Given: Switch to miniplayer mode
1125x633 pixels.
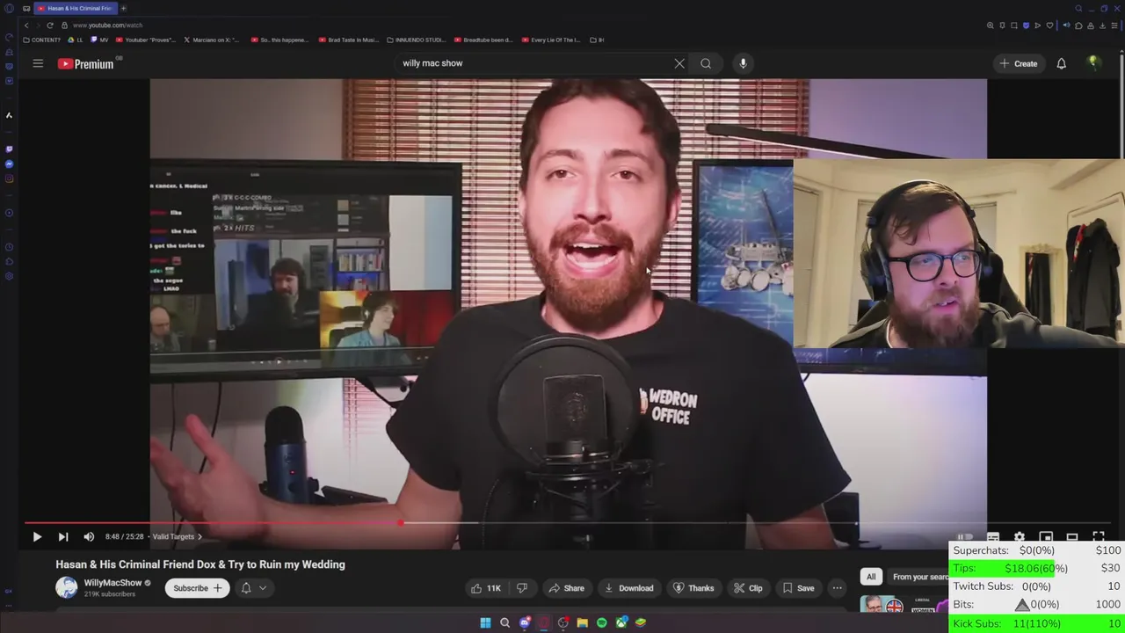Looking at the screenshot, I should [x=1046, y=536].
